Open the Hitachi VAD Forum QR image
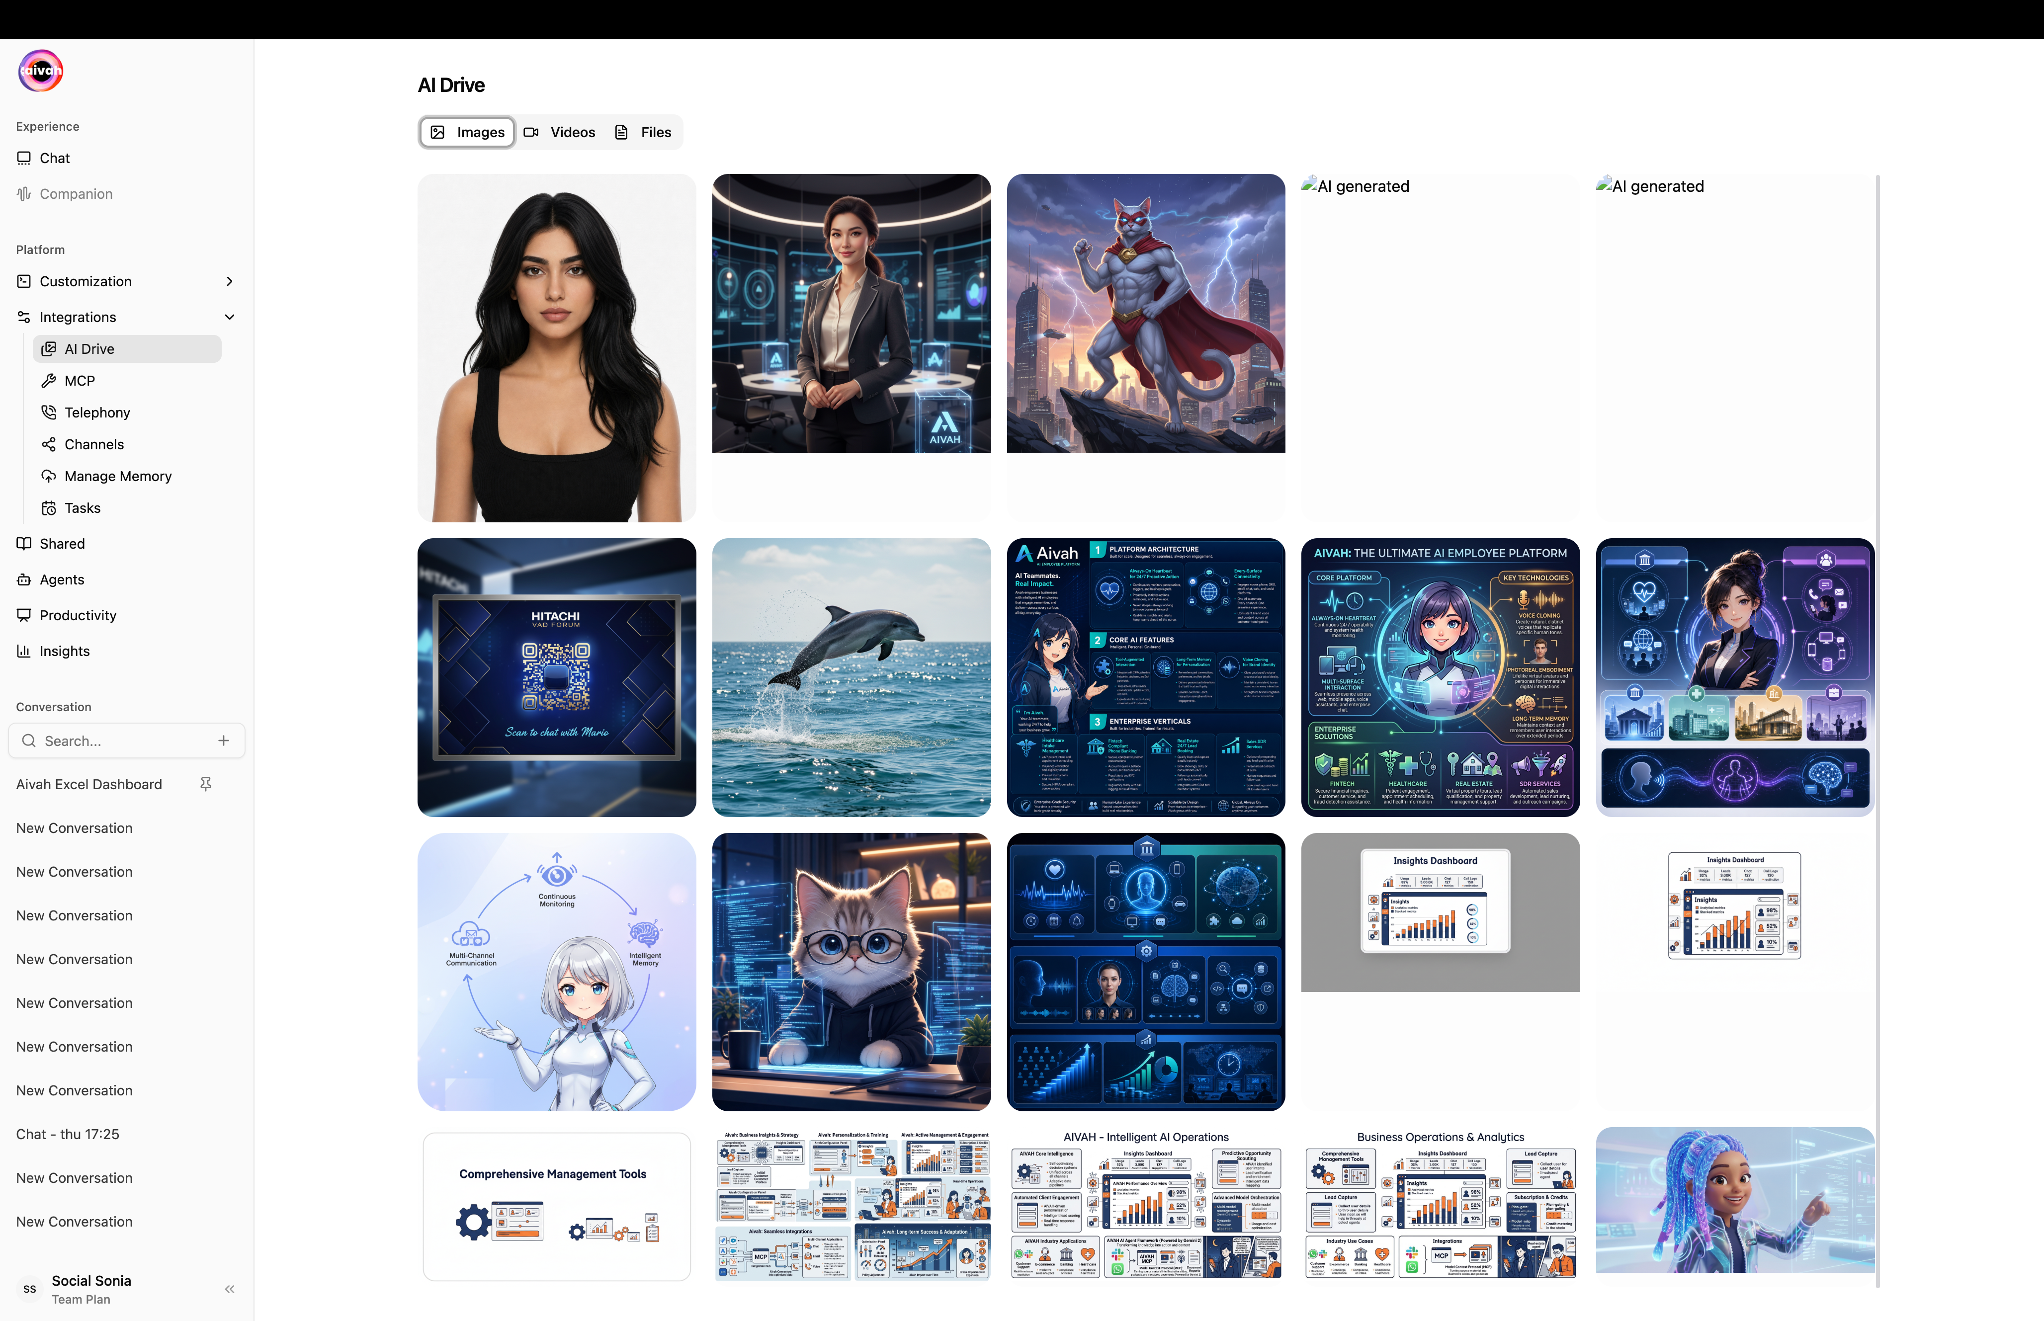The height and width of the screenshot is (1321, 2044). (557, 678)
